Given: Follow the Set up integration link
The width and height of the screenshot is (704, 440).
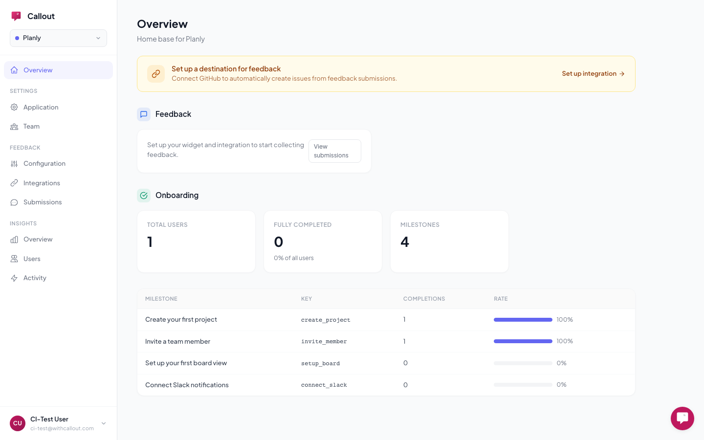Looking at the screenshot, I should click(x=593, y=74).
